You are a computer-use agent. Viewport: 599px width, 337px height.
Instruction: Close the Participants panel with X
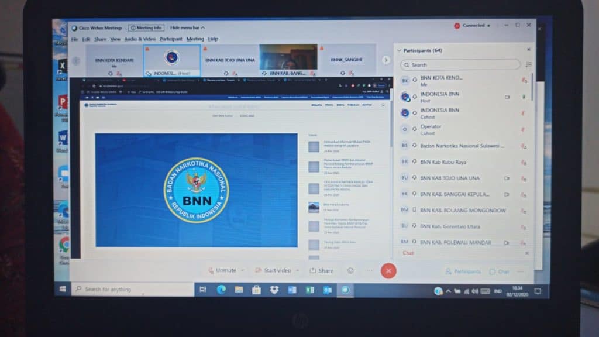[529, 50]
